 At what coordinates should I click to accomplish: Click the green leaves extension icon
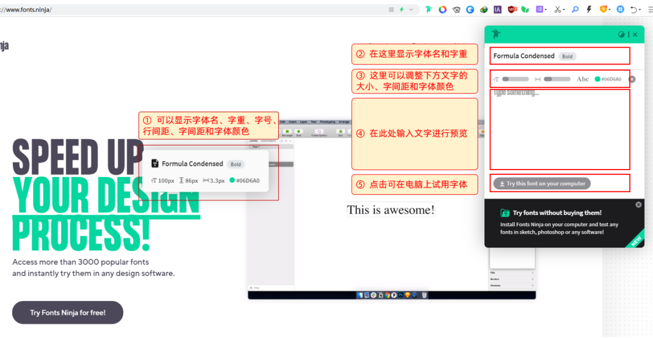pyautogui.click(x=525, y=10)
